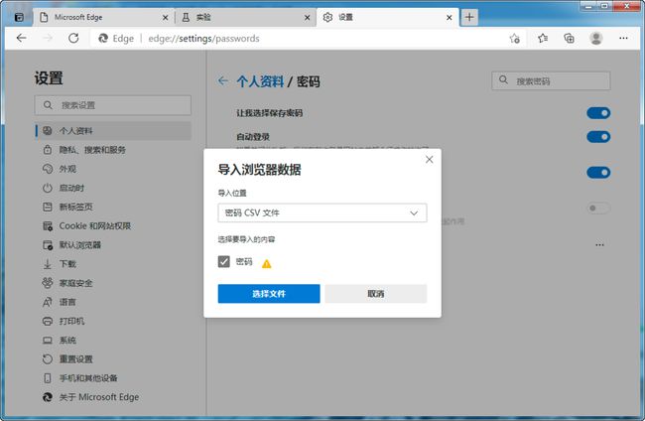Click the address bar URL

(x=203, y=39)
